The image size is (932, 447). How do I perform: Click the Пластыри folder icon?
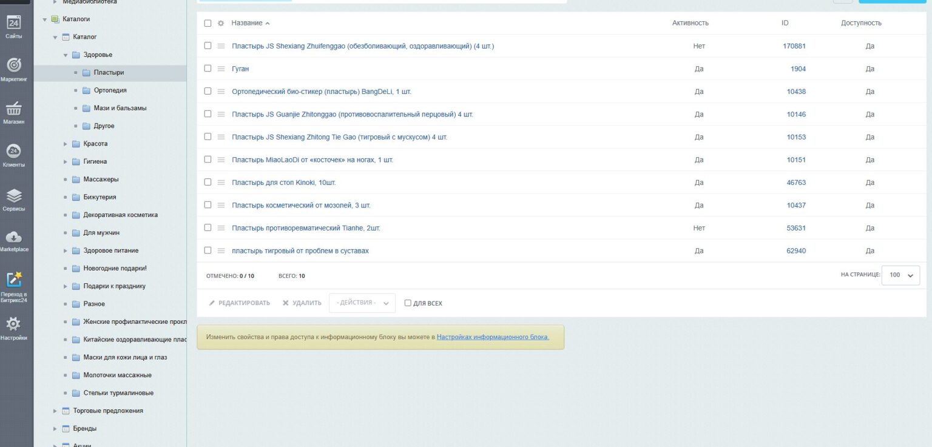(x=86, y=73)
